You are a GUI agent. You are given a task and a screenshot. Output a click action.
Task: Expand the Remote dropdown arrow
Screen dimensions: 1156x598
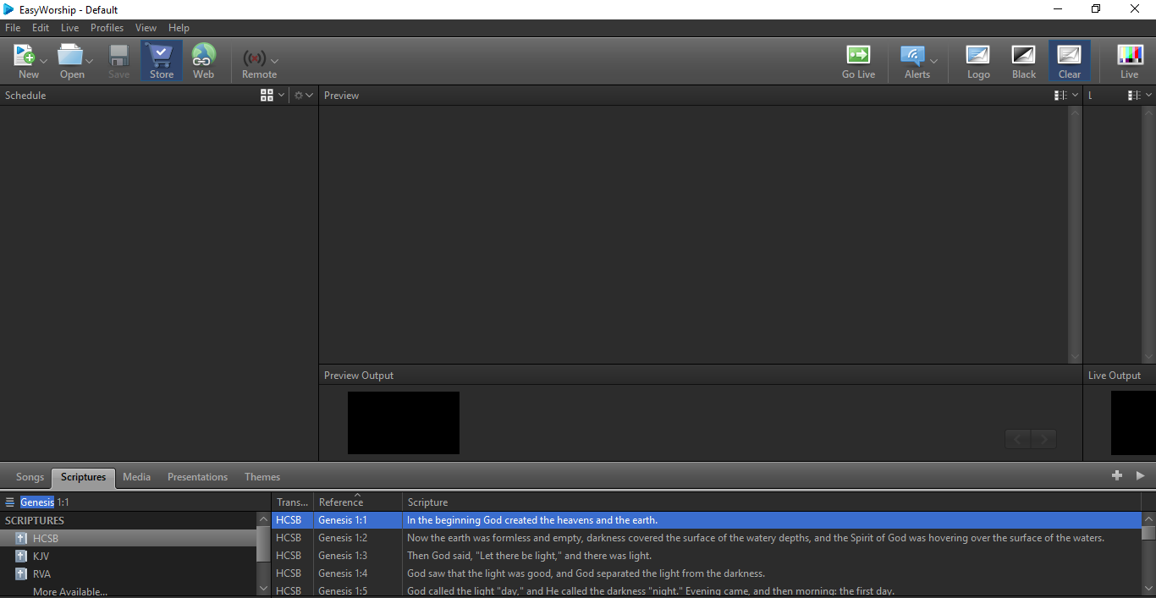click(x=274, y=61)
